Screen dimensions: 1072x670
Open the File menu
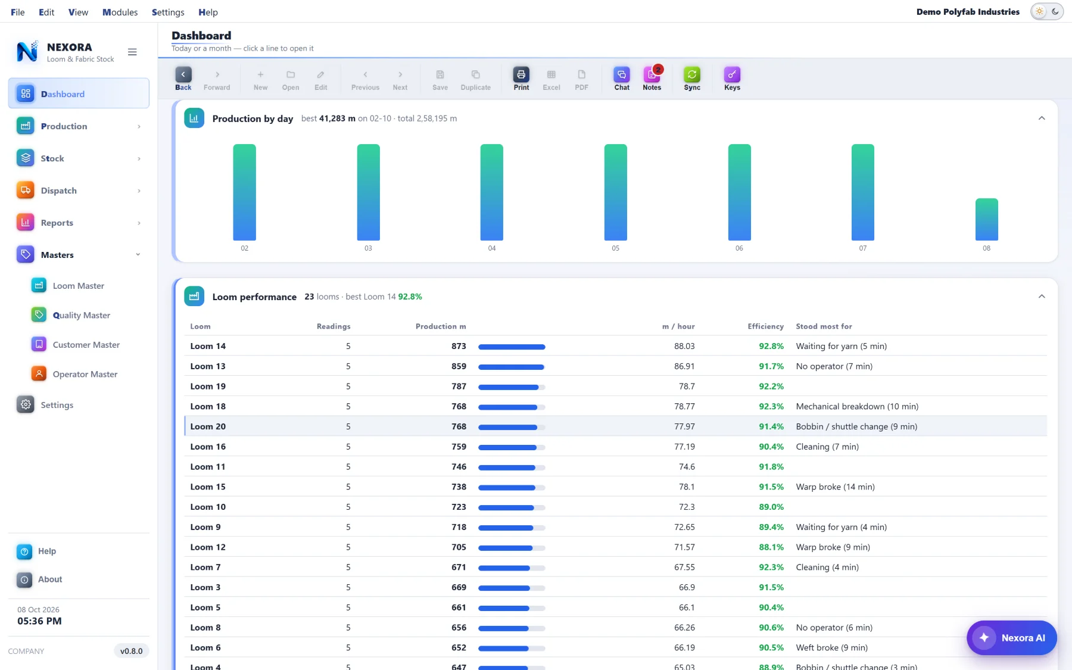coord(18,12)
